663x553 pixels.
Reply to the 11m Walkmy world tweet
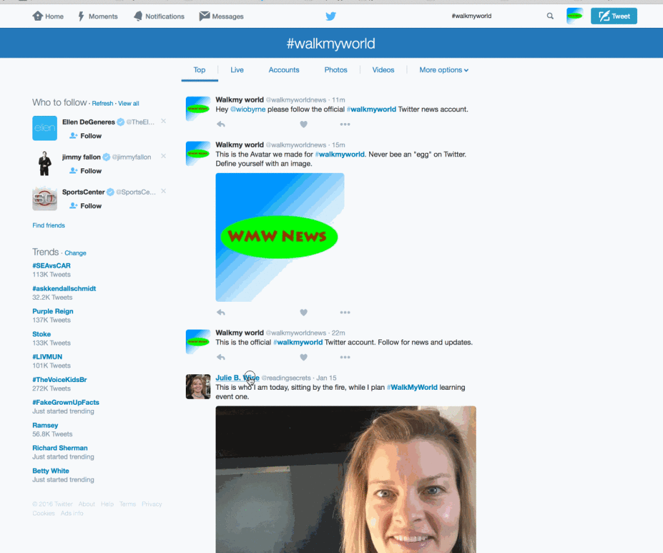coord(221,124)
